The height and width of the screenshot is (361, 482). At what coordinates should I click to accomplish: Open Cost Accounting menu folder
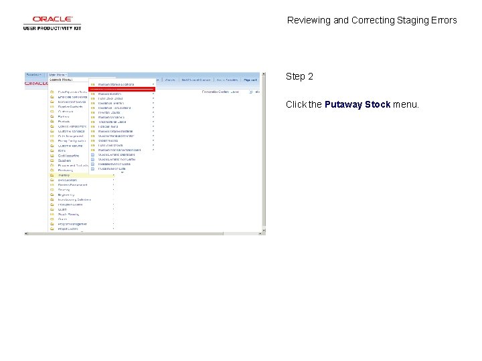tap(68, 156)
